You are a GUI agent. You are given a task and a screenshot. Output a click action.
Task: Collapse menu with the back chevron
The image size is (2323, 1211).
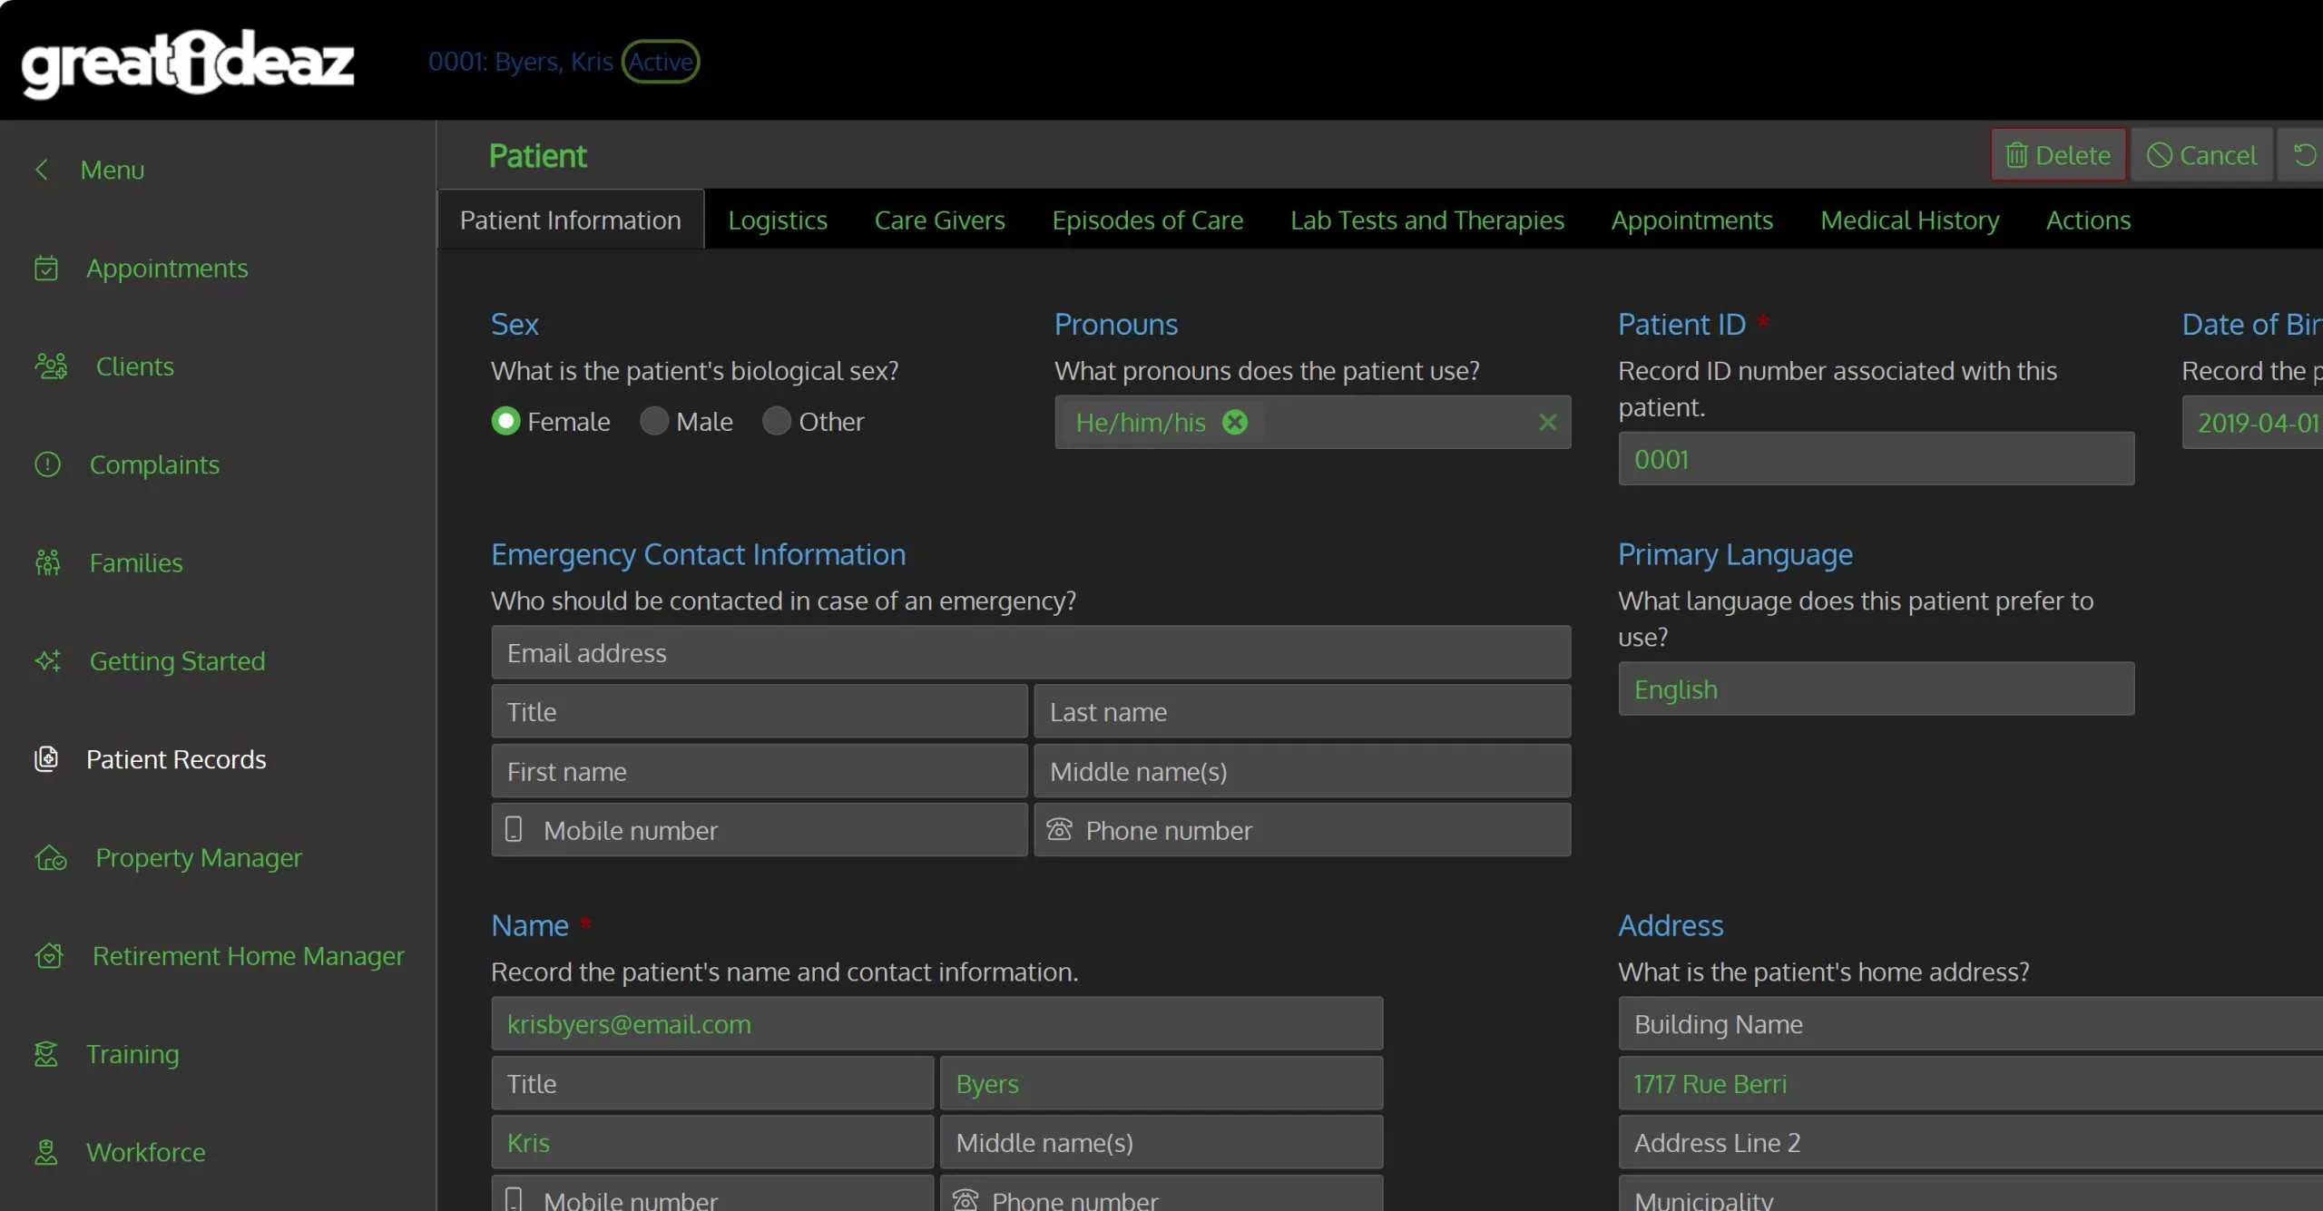point(42,170)
